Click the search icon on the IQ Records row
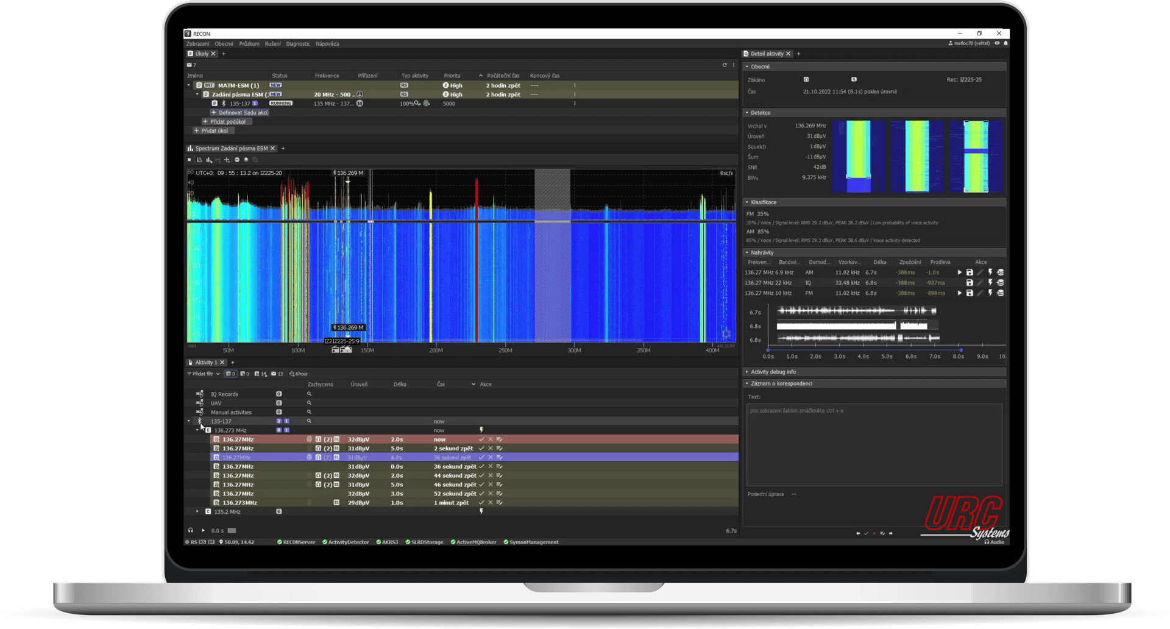 (309, 394)
